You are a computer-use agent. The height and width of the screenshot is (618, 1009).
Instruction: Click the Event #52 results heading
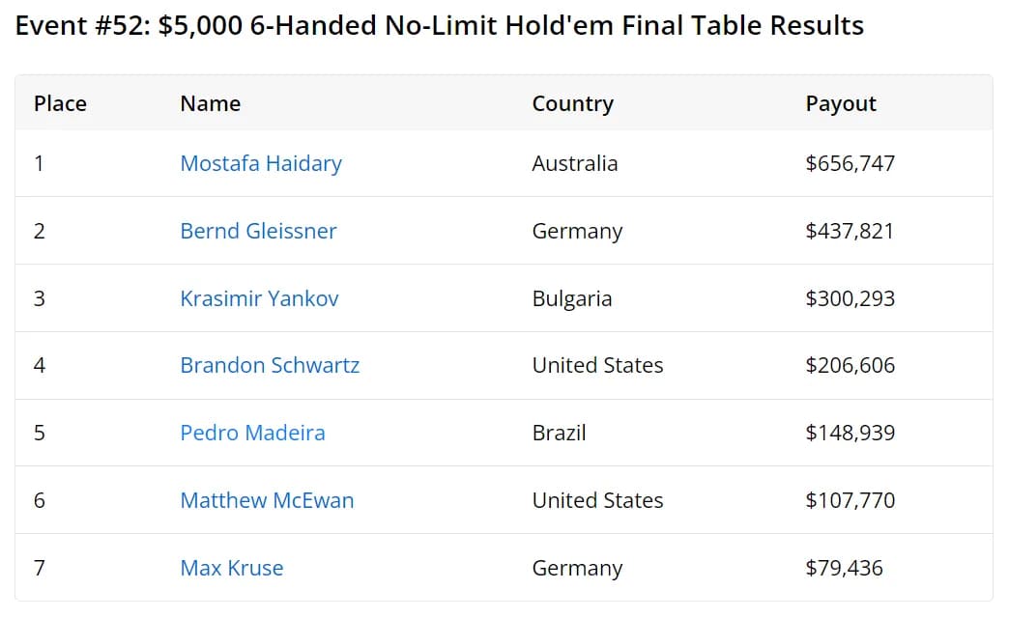[440, 25]
